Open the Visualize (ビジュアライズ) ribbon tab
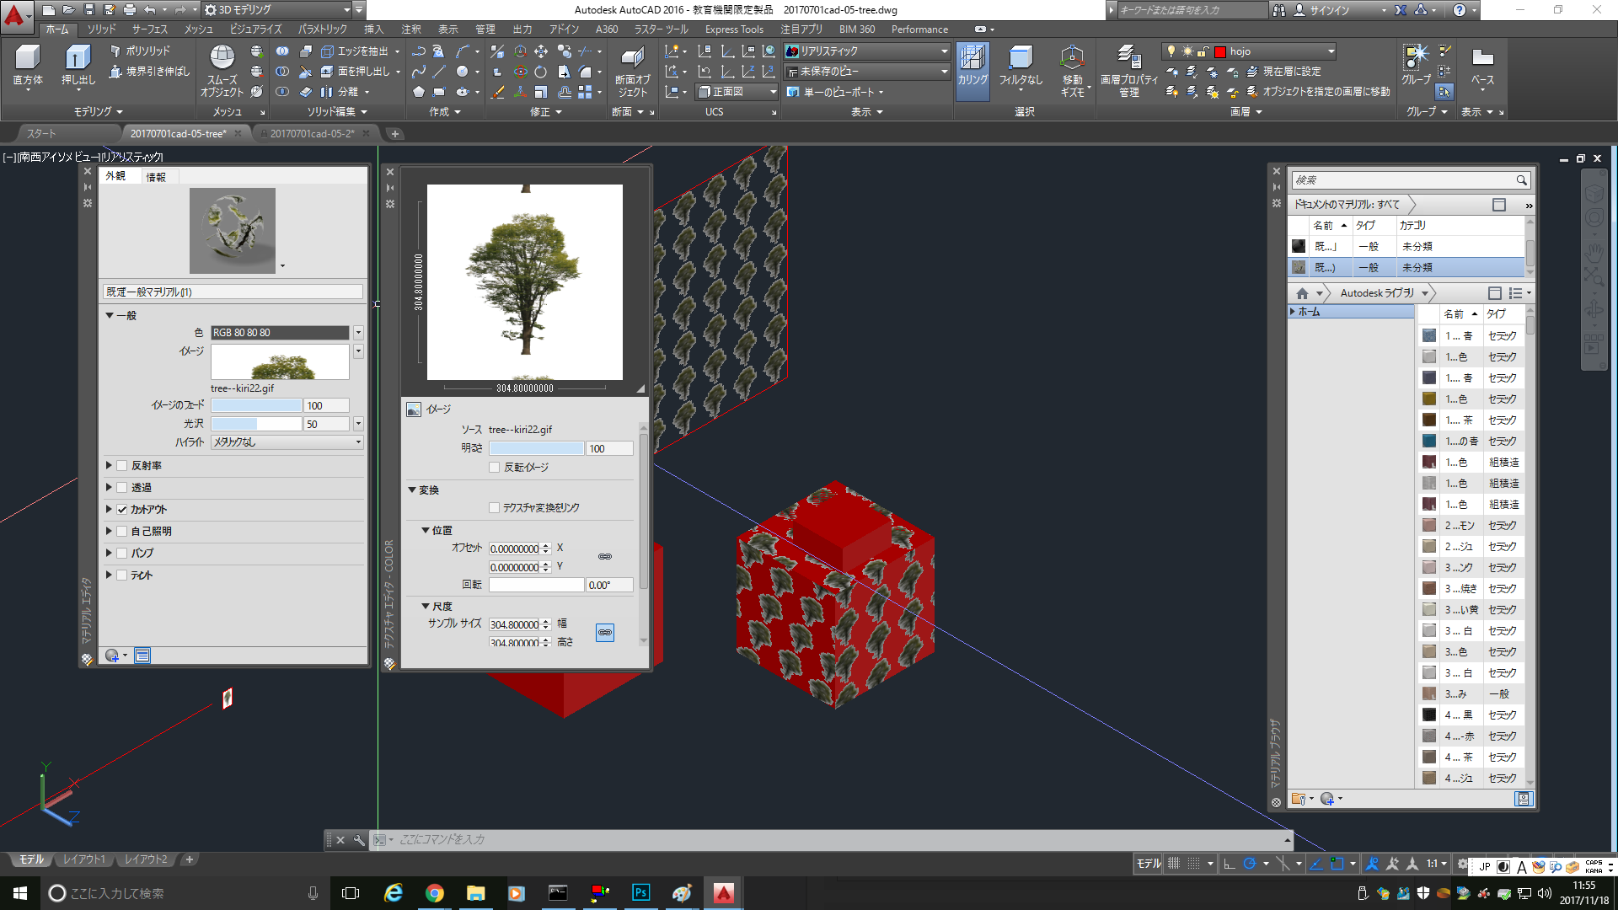Viewport: 1618px width, 910px height. point(255,29)
